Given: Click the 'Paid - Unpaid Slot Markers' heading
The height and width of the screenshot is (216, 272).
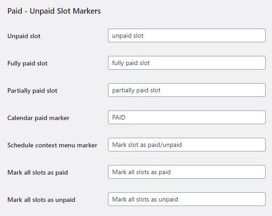Looking at the screenshot, I should (x=54, y=11).
